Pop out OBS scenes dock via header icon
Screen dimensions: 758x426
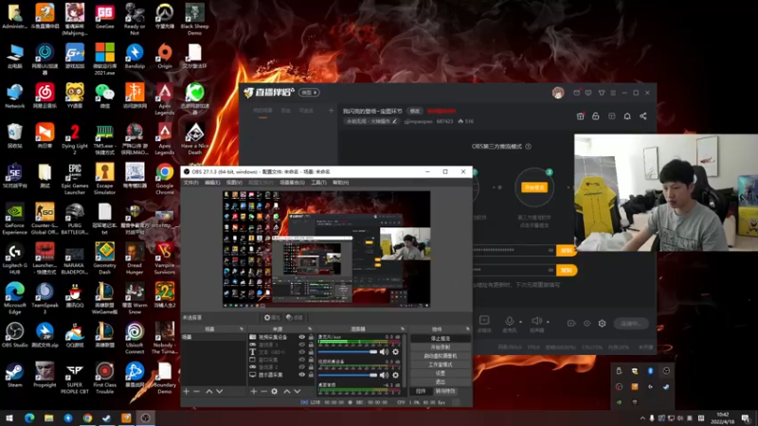242,328
